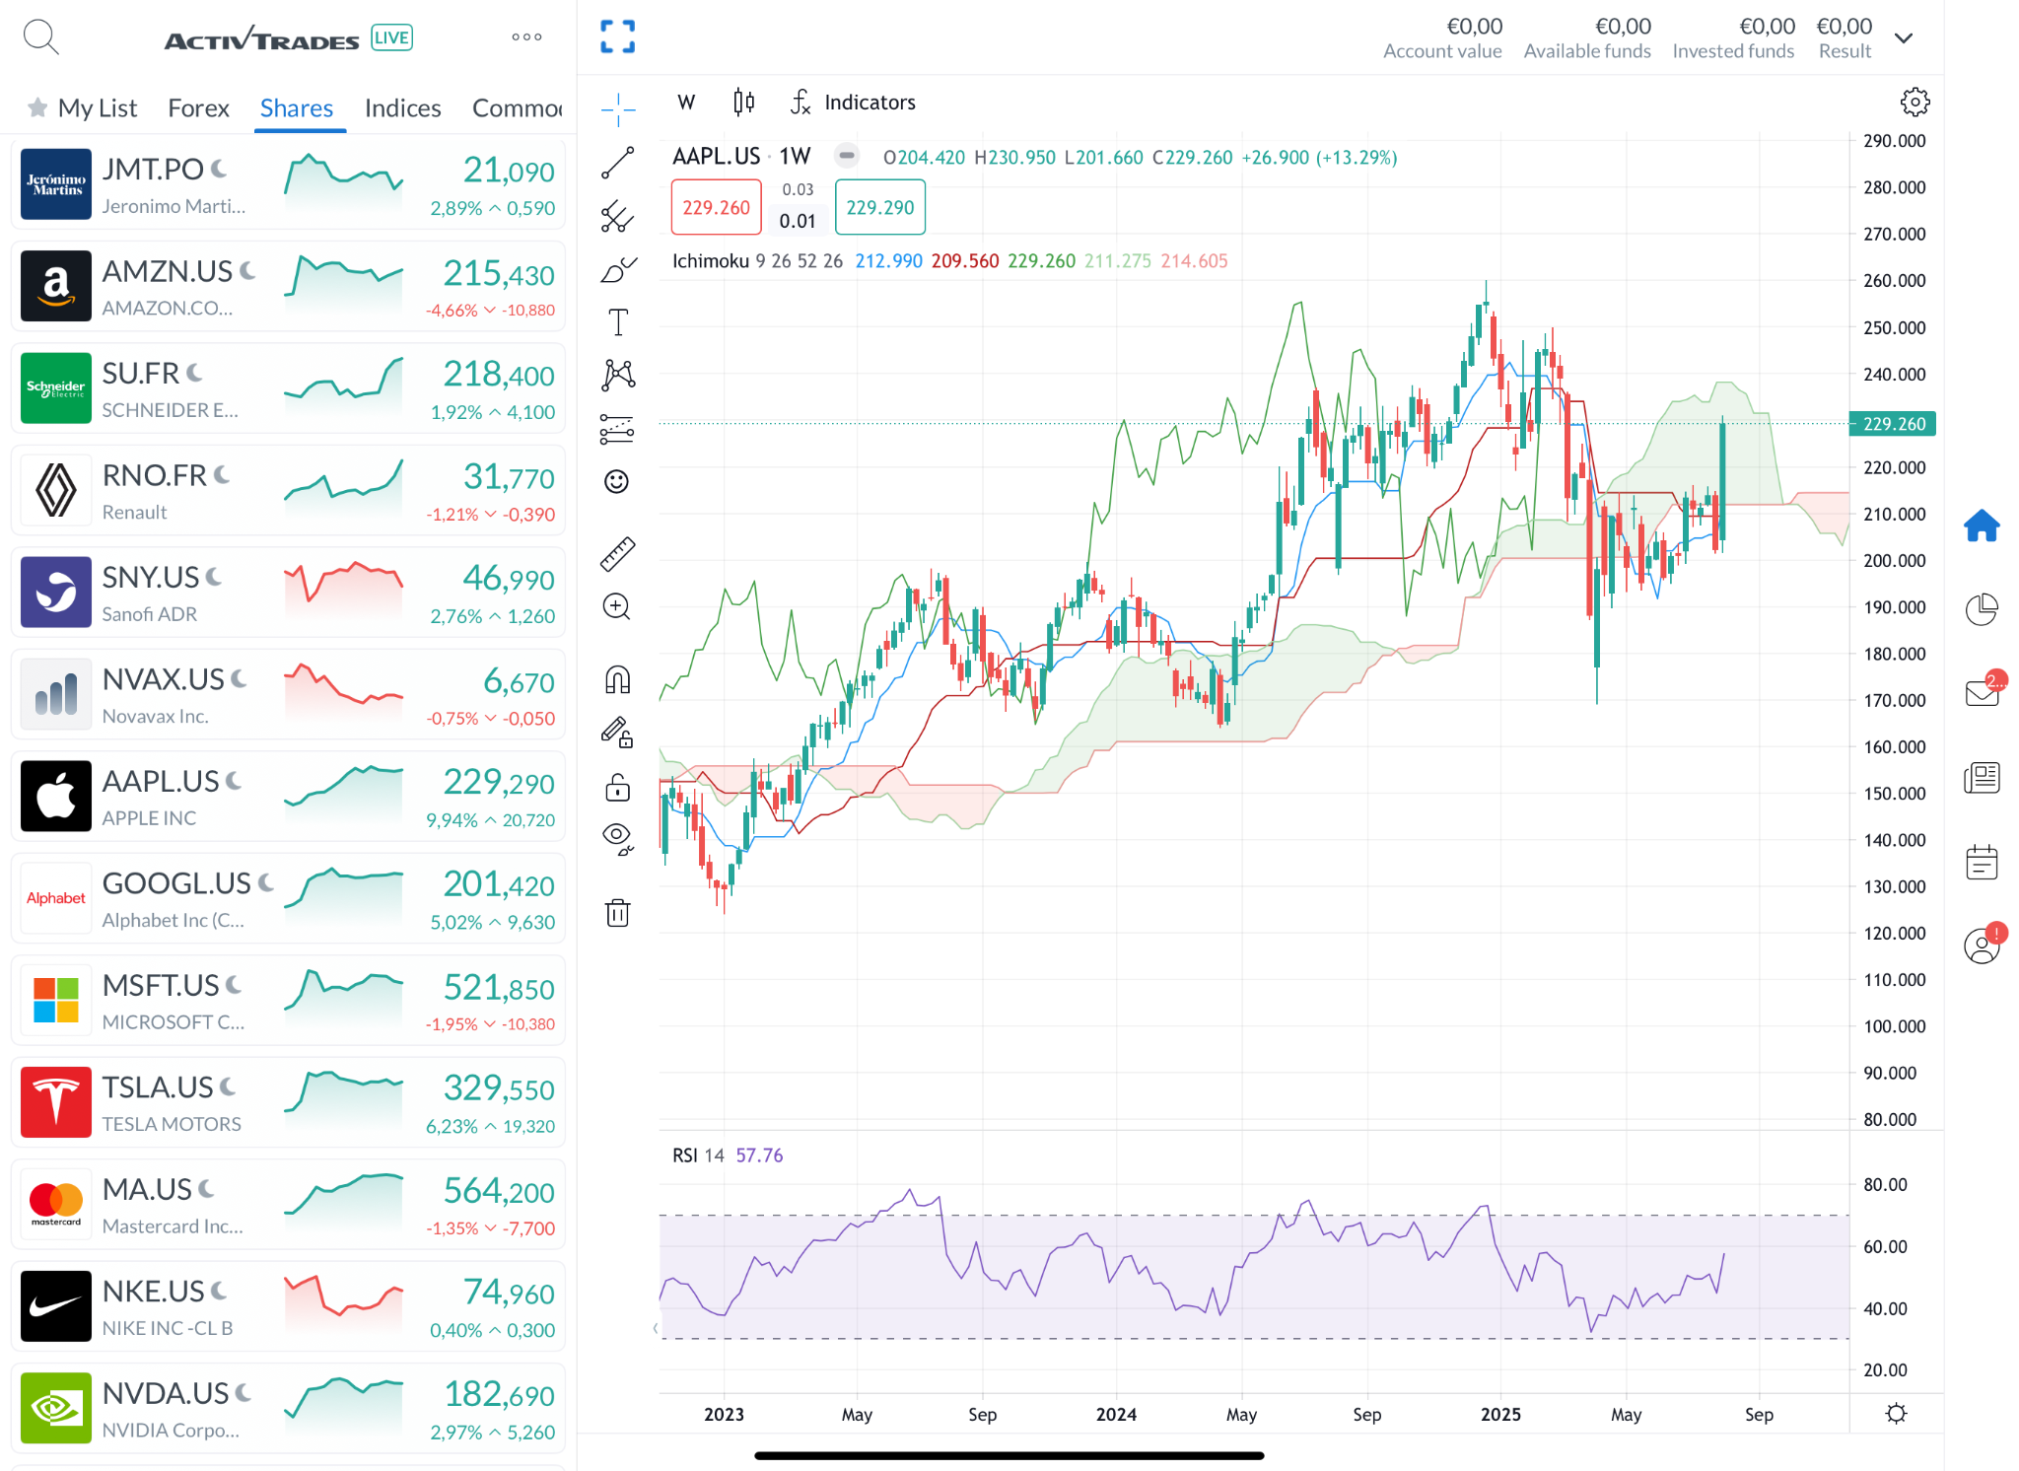Viewport: 2019px width, 1471px height.
Task: Switch to Forex tab
Action: point(198,107)
